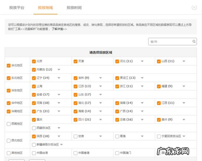Expand the 海南 (14) dropdown arrow
The height and width of the screenshot is (161, 202).
[100, 111]
